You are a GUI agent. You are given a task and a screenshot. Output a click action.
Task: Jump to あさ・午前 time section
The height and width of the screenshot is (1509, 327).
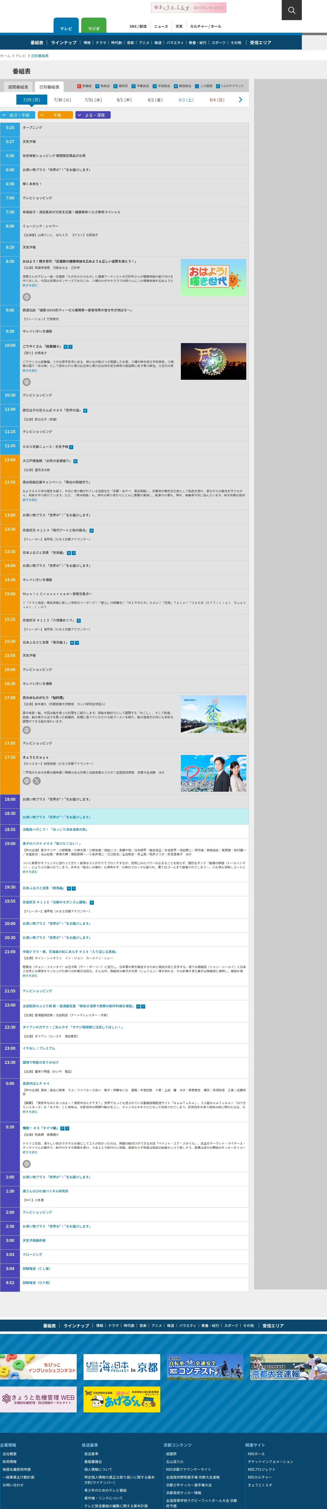[18, 115]
